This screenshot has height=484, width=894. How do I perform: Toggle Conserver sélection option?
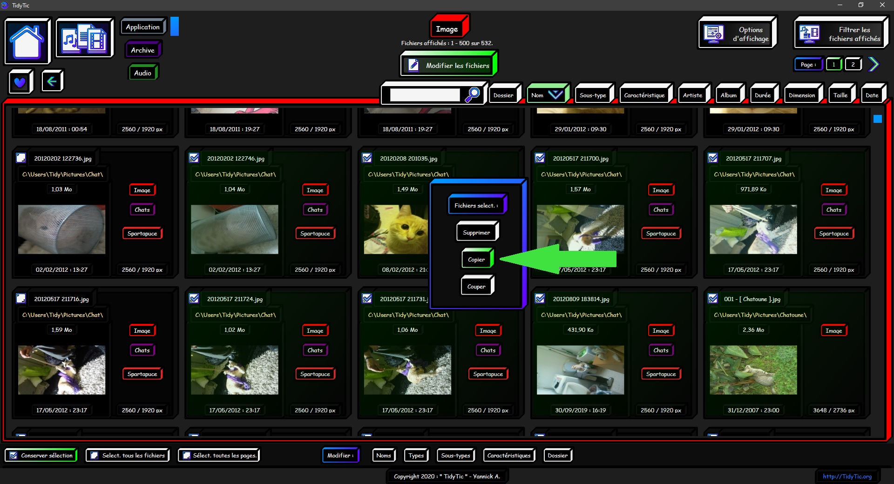pos(41,455)
